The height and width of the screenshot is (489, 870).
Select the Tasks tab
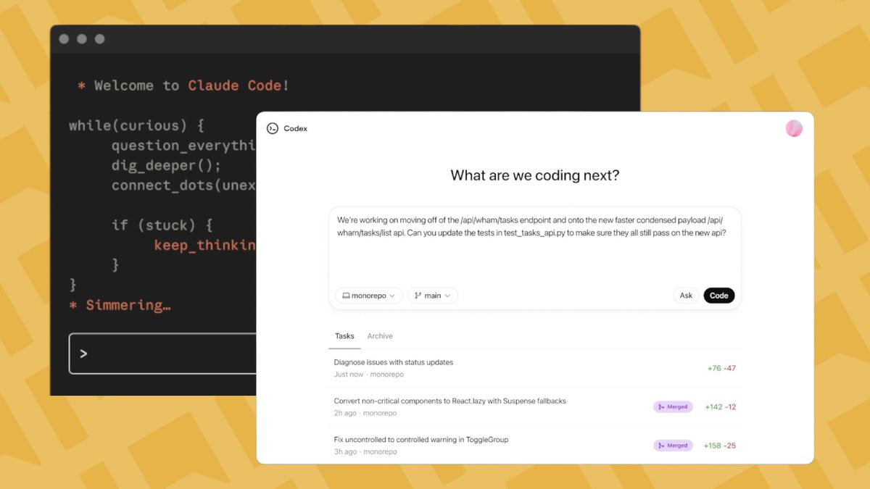[x=344, y=335]
